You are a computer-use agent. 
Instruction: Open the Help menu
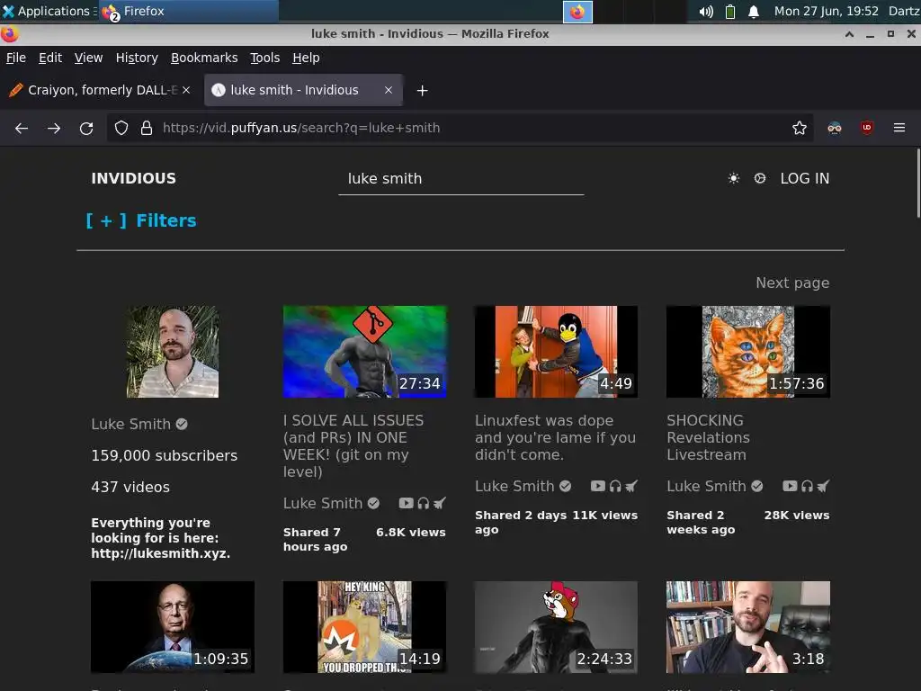click(x=306, y=58)
